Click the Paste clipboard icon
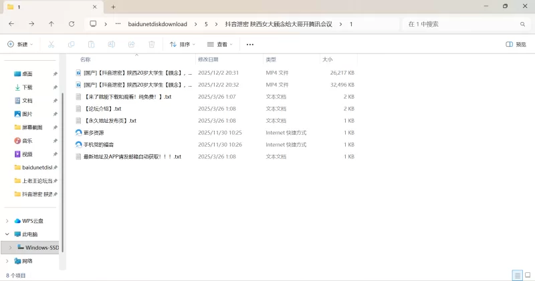535x281 pixels. point(91,45)
